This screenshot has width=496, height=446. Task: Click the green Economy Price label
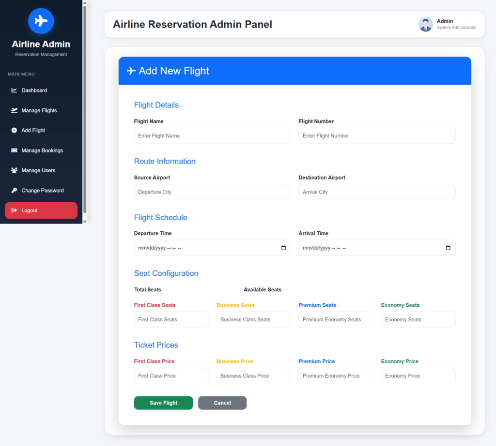pyautogui.click(x=400, y=361)
